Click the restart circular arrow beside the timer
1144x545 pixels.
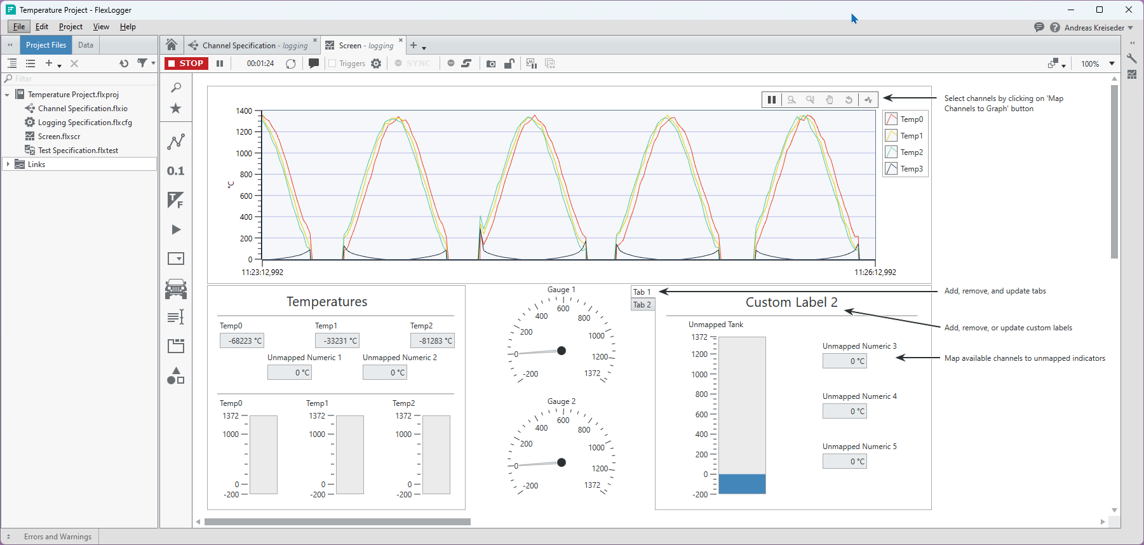pyautogui.click(x=291, y=64)
